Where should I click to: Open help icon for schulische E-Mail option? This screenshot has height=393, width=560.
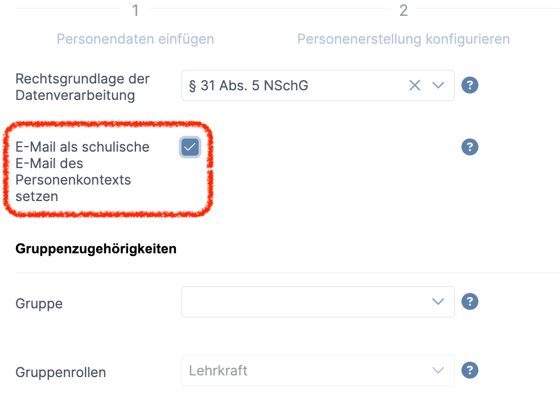point(470,147)
